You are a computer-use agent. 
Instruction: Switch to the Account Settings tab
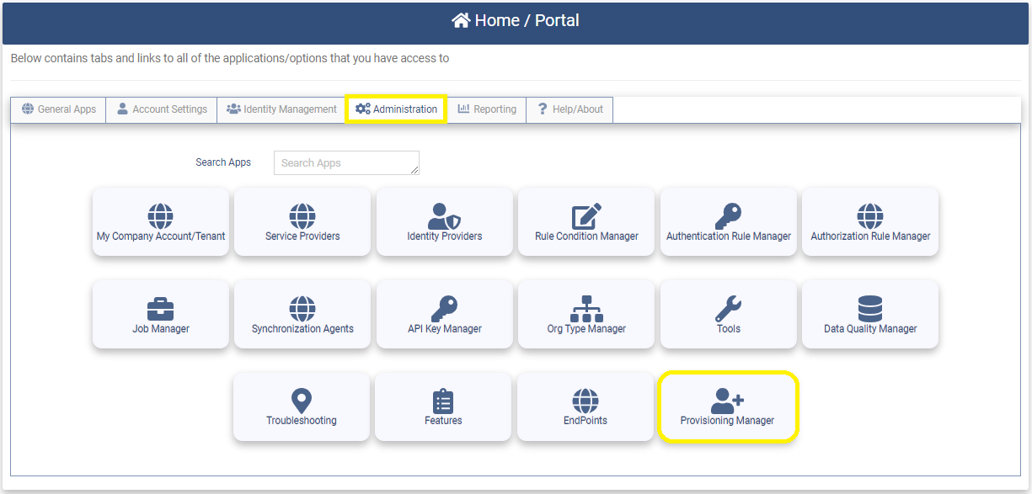pyautogui.click(x=162, y=109)
